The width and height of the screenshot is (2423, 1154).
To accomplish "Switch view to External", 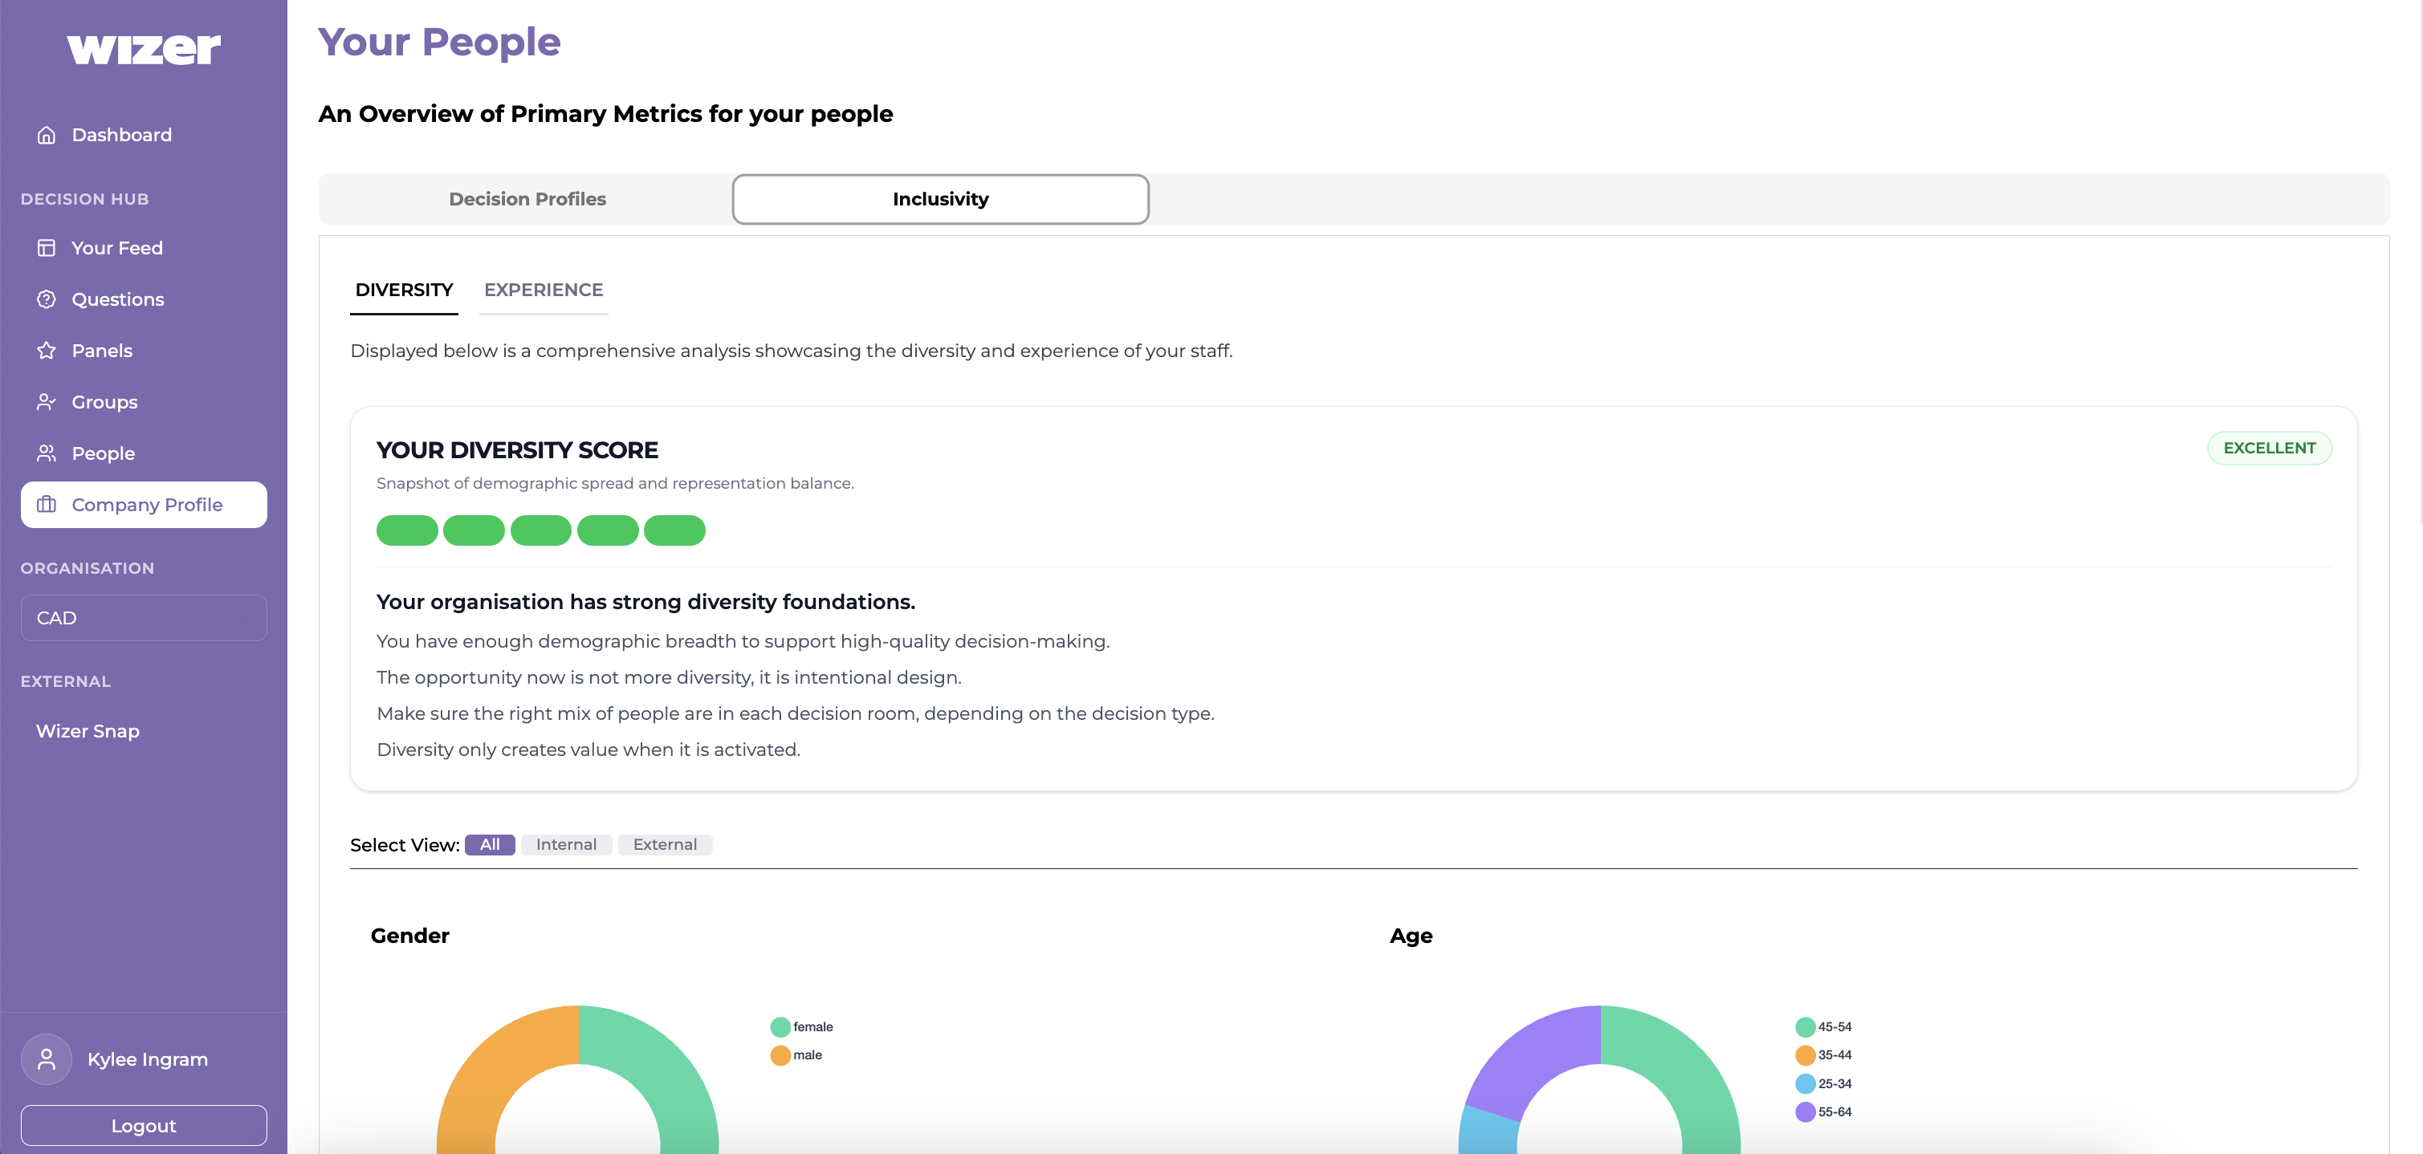I will (x=664, y=844).
